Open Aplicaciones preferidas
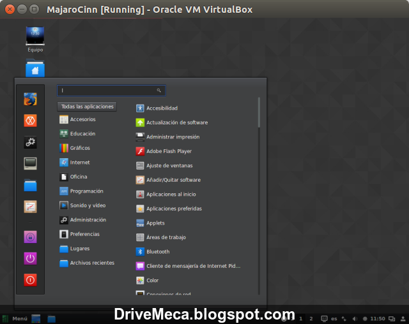409x324 pixels. tap(169, 209)
